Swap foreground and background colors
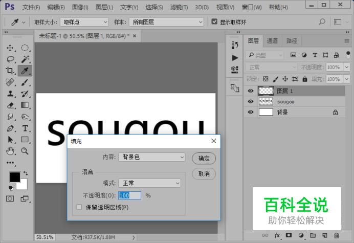 26,173
